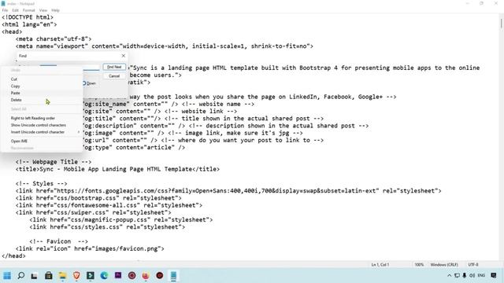Click the <!-- Styles --> comment
504x283 pixels.
42,183
